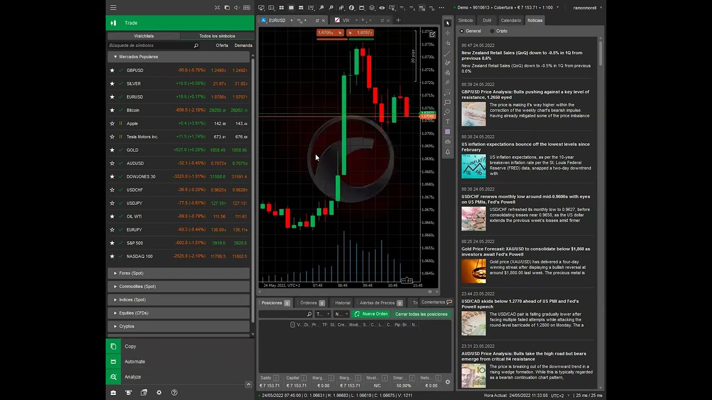Open the EURUSD tab symbol dropdown arrow
Viewport: 712px width, 400px height.
tap(291, 21)
